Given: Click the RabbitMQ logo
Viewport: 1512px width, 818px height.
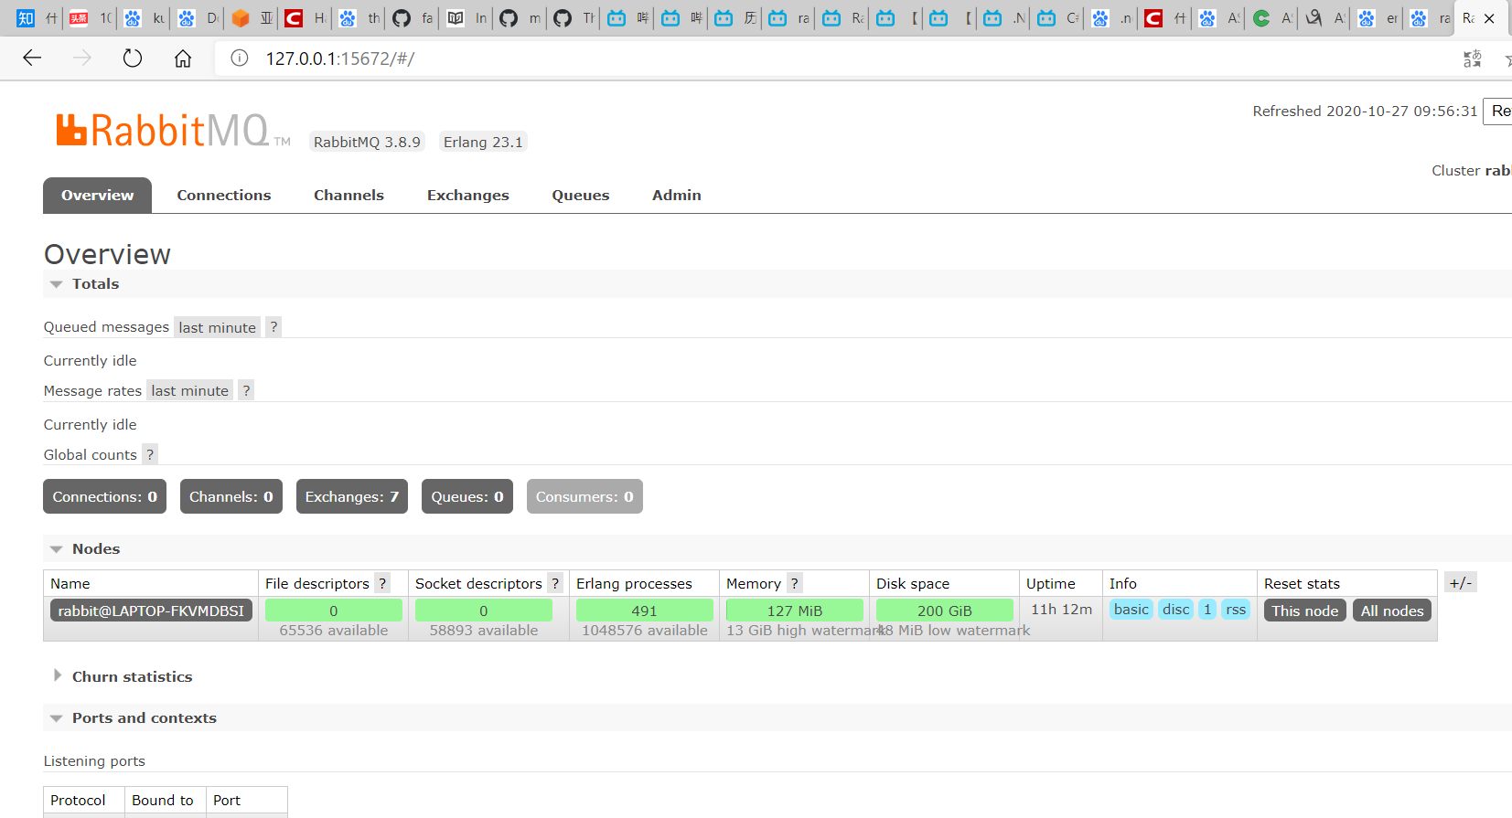Looking at the screenshot, I should (173, 131).
